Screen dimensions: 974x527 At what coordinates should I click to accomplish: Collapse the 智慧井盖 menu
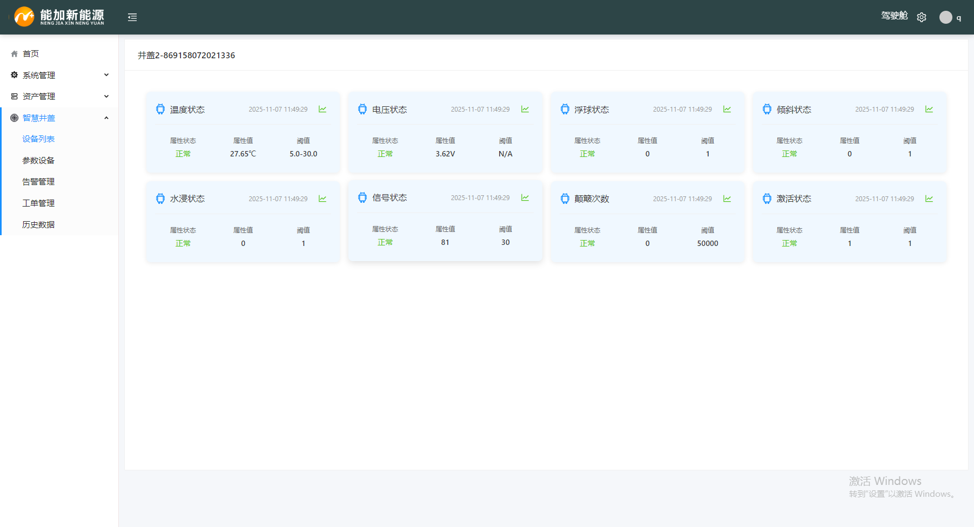(x=59, y=118)
